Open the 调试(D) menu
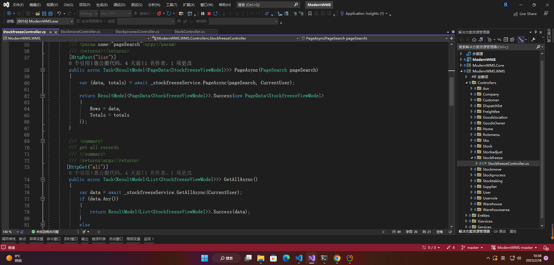The image size is (554, 265). (x=119, y=5)
